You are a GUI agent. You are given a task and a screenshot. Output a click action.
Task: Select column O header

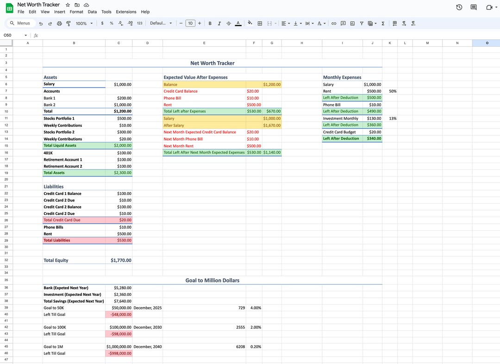pyautogui.click(x=486, y=43)
